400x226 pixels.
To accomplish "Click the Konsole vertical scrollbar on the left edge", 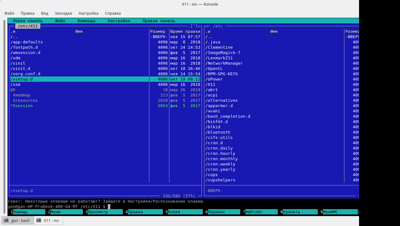I will 4,109.
